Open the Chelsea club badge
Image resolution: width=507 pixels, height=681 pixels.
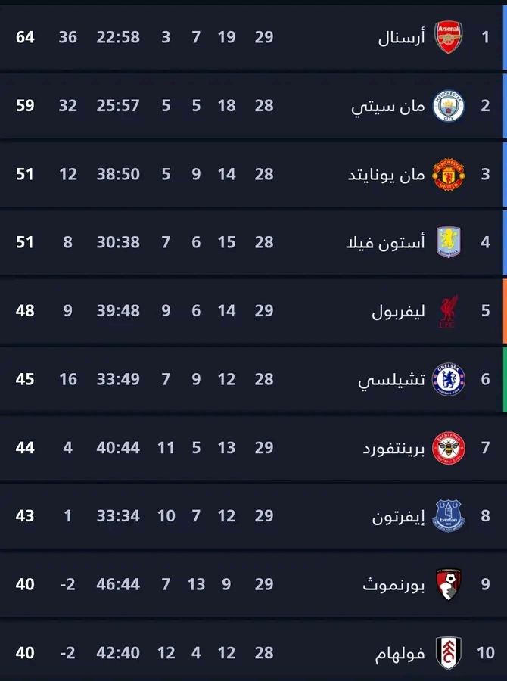coord(448,379)
